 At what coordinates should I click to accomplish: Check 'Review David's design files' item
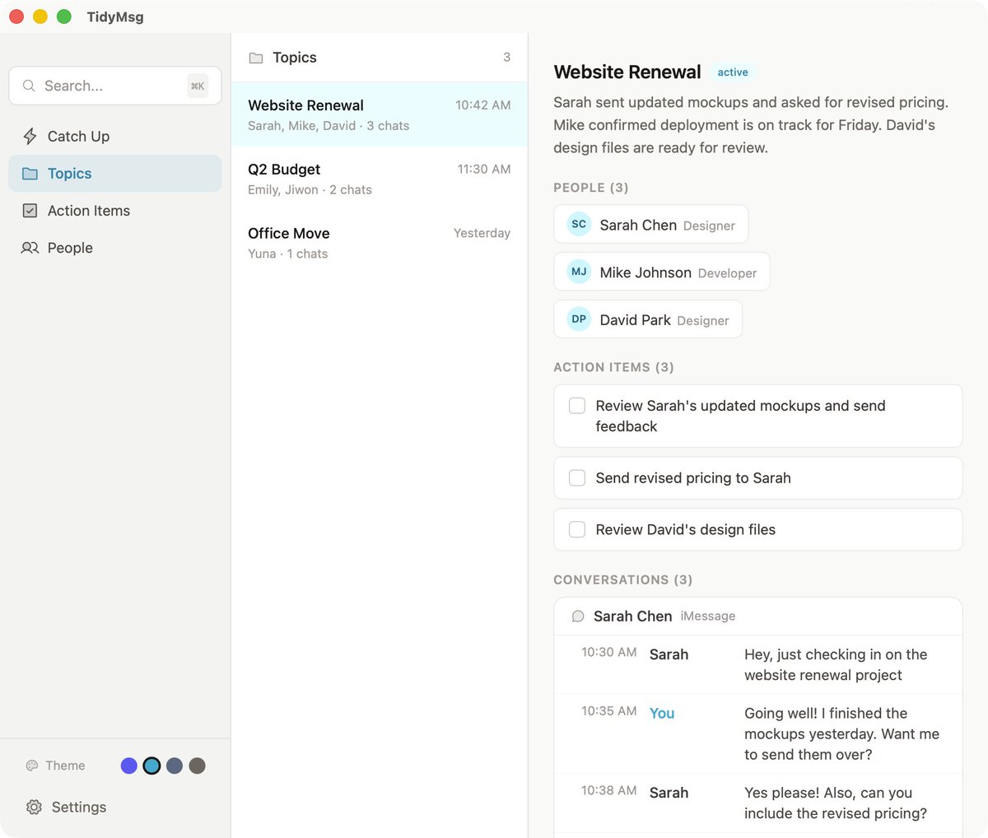(577, 529)
